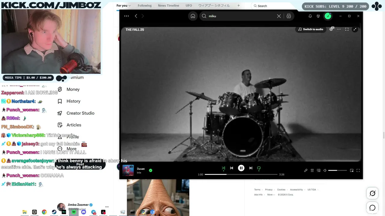Open the Post button on X
385x216 pixels.
[x=80, y=164]
